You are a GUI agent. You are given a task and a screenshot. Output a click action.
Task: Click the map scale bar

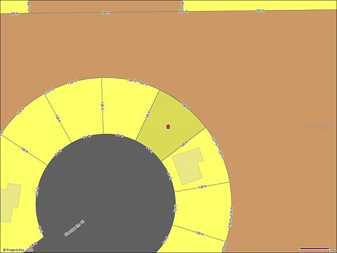315,249
